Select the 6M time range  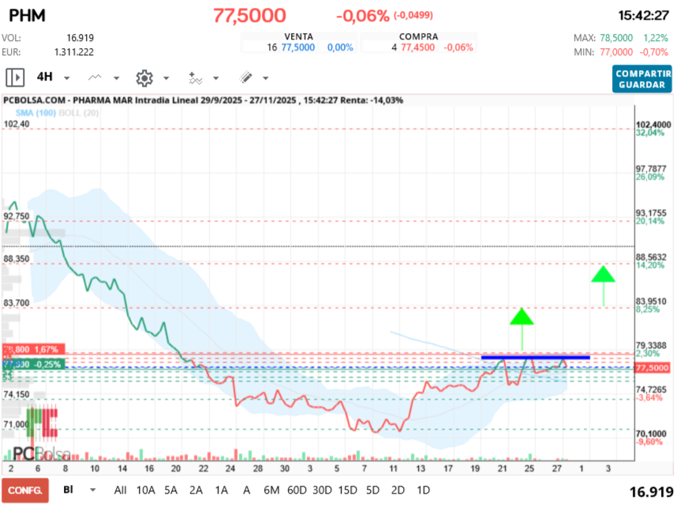pos(271,490)
